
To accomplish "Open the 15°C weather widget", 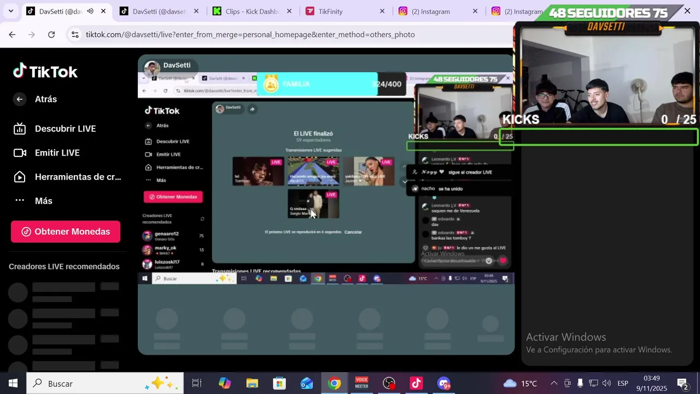I will coord(520,383).
